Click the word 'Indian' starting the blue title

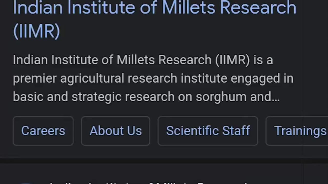tap(38, 7)
